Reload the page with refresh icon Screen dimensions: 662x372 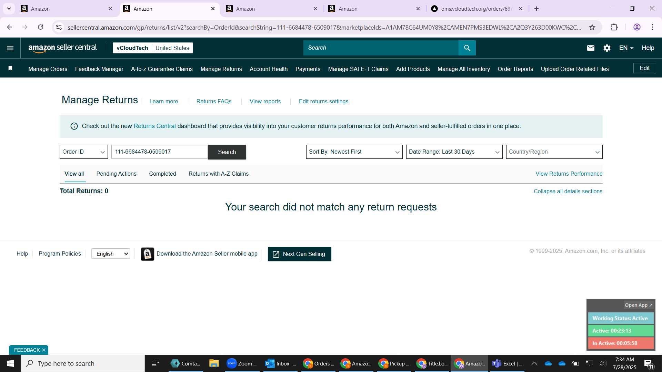(41, 27)
